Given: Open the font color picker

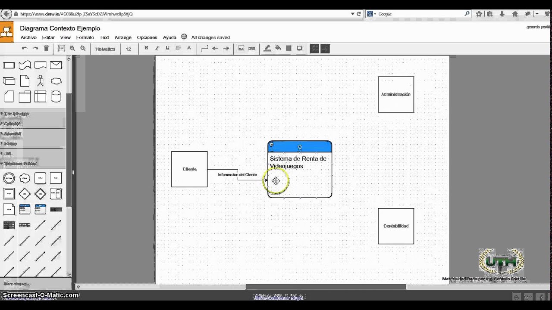Looking at the screenshot, I should click(x=189, y=48).
